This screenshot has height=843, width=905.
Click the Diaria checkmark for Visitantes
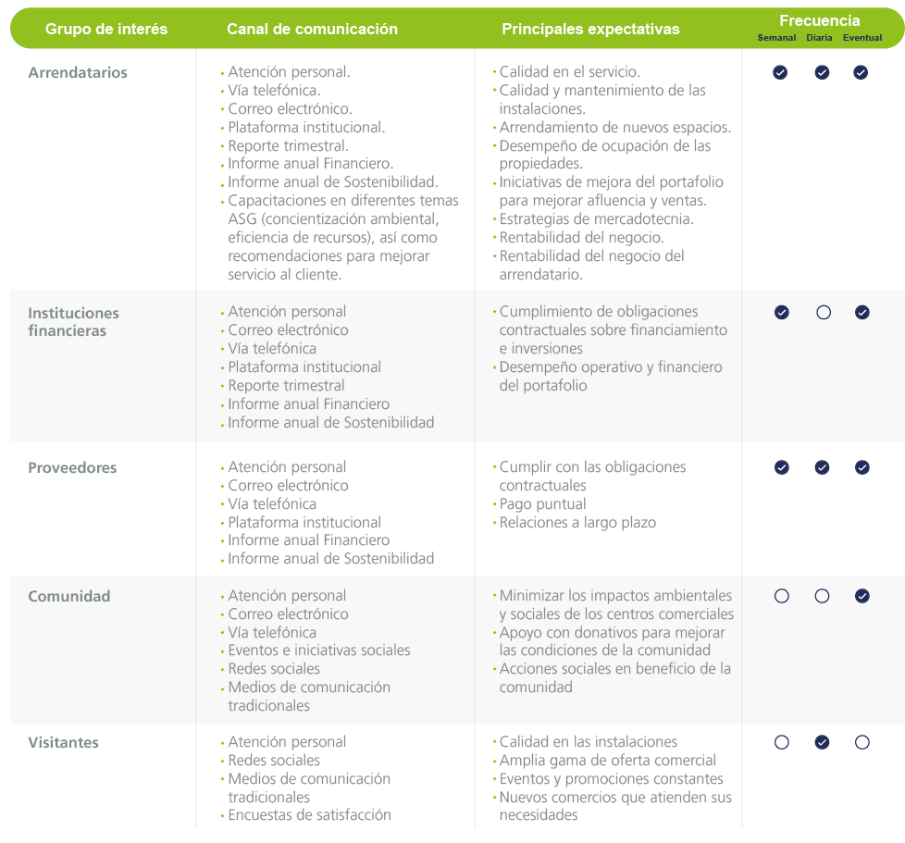tap(822, 742)
